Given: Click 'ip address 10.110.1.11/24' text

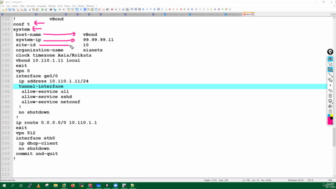Looking at the screenshot, I should pos(54,81).
